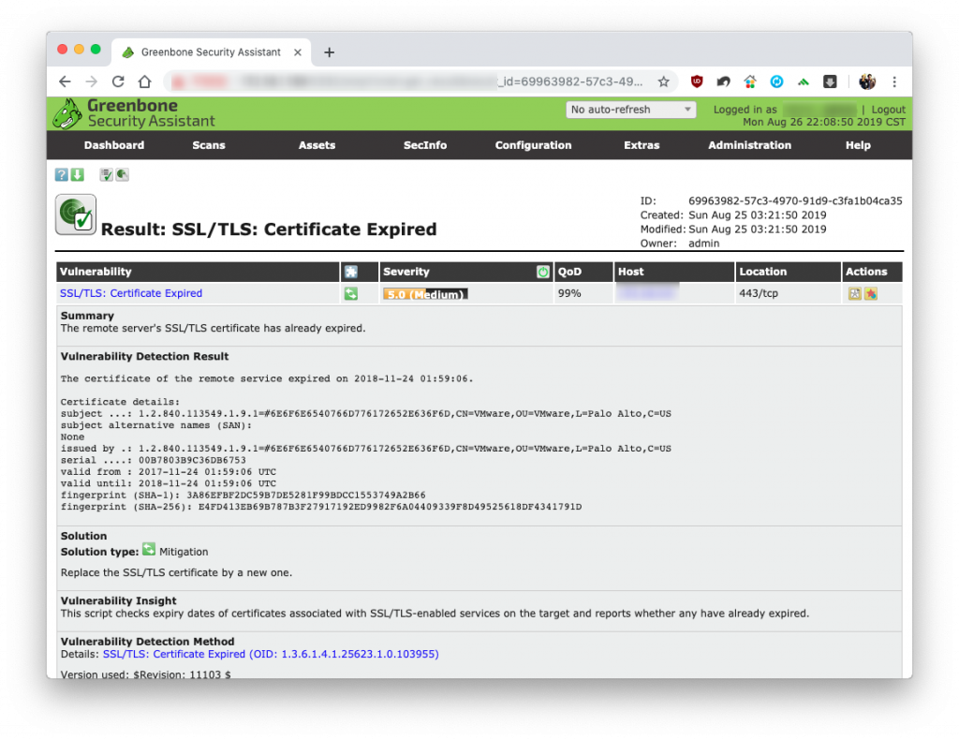Open the Chrome three-dot menu
The height and width of the screenshot is (740, 959).
click(x=894, y=81)
